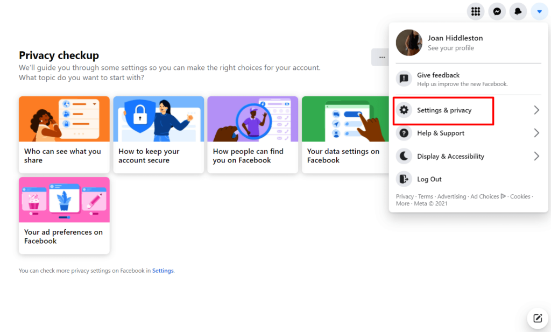The image size is (551, 332).
Task: Collapse the account dropdown arrow
Action: click(x=539, y=12)
